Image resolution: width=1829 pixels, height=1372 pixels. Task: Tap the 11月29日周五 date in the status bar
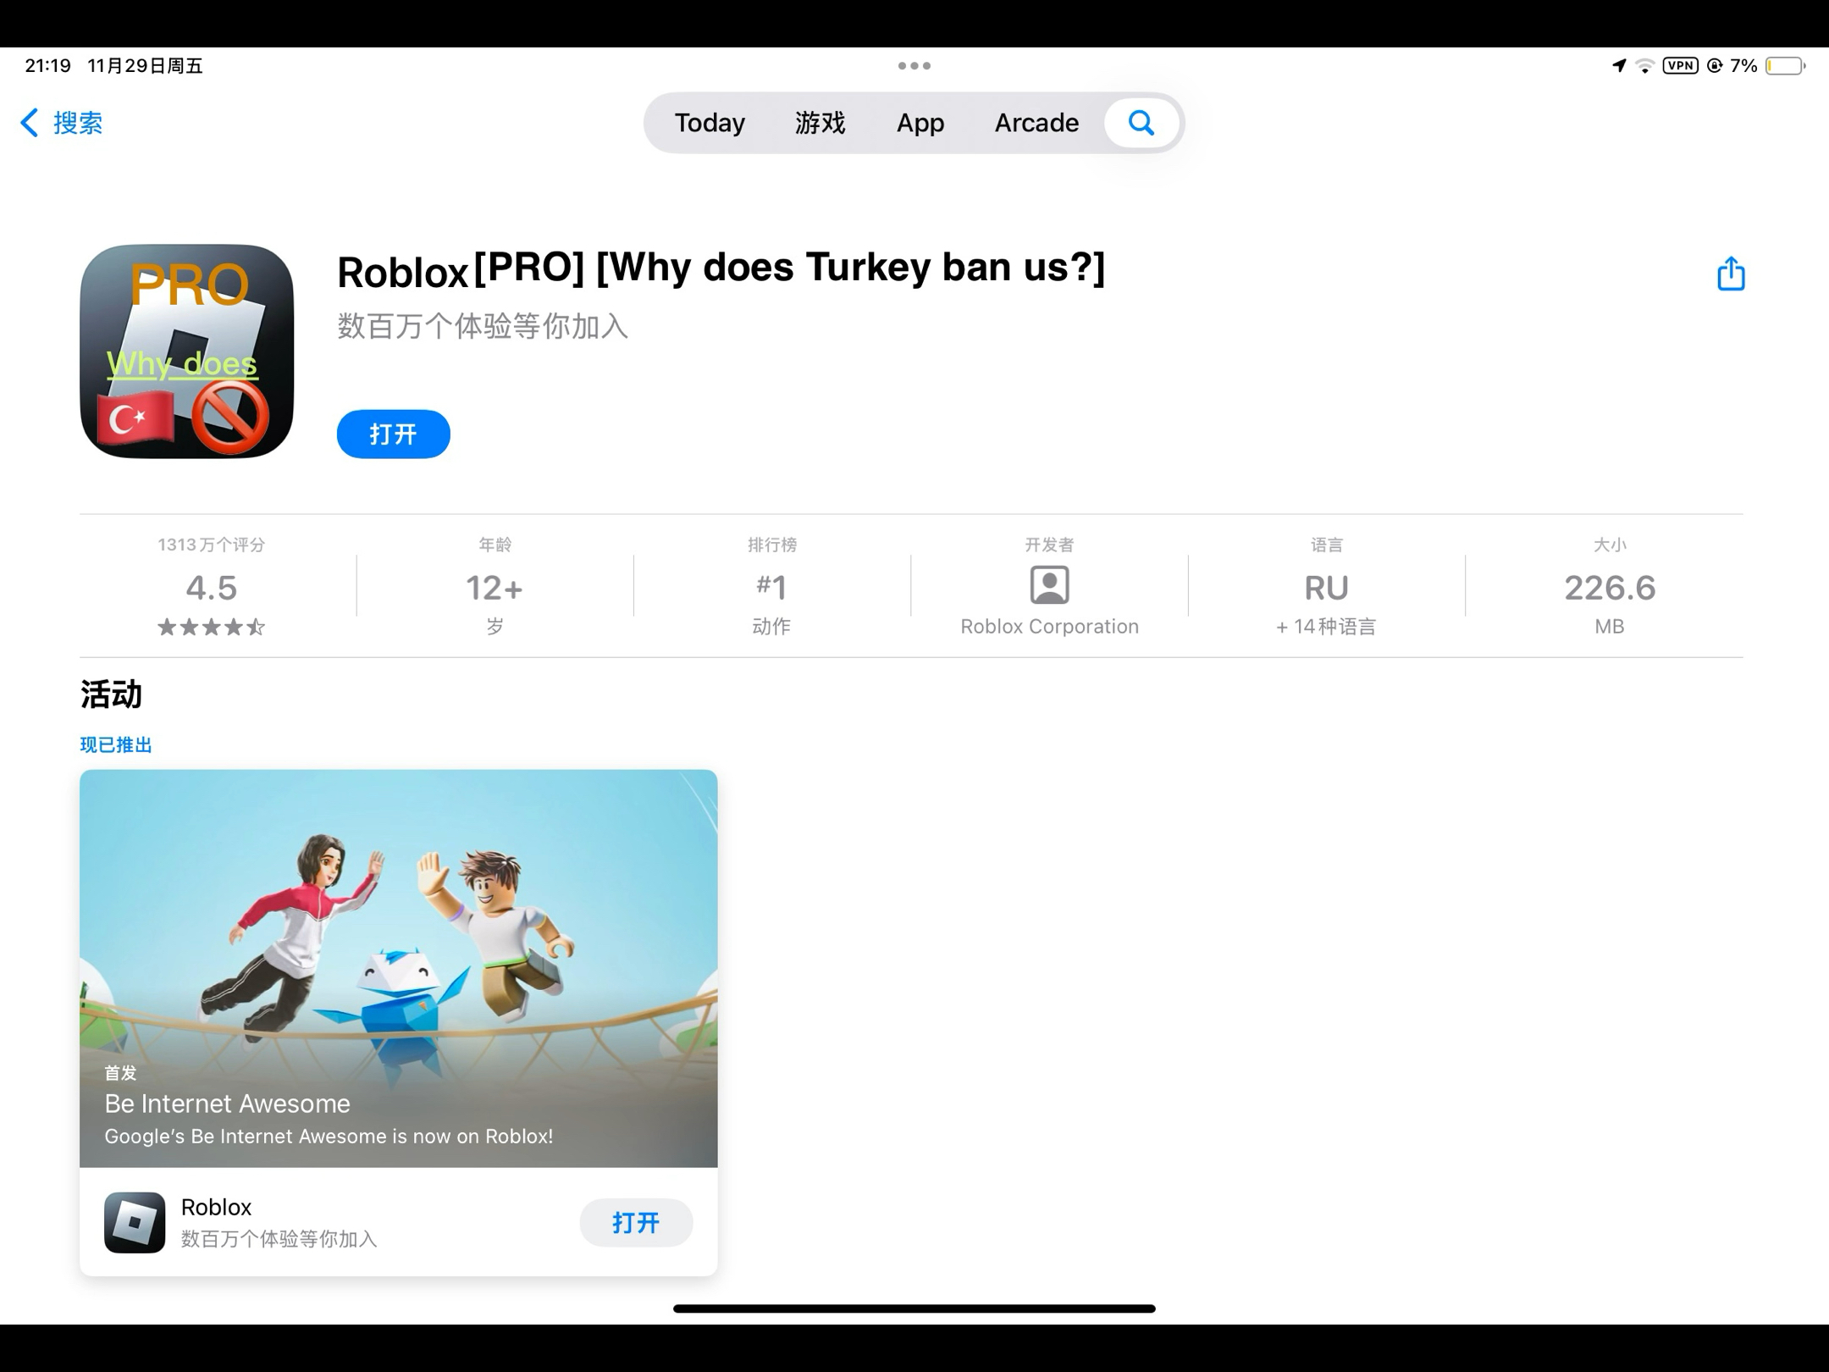pyautogui.click(x=145, y=65)
